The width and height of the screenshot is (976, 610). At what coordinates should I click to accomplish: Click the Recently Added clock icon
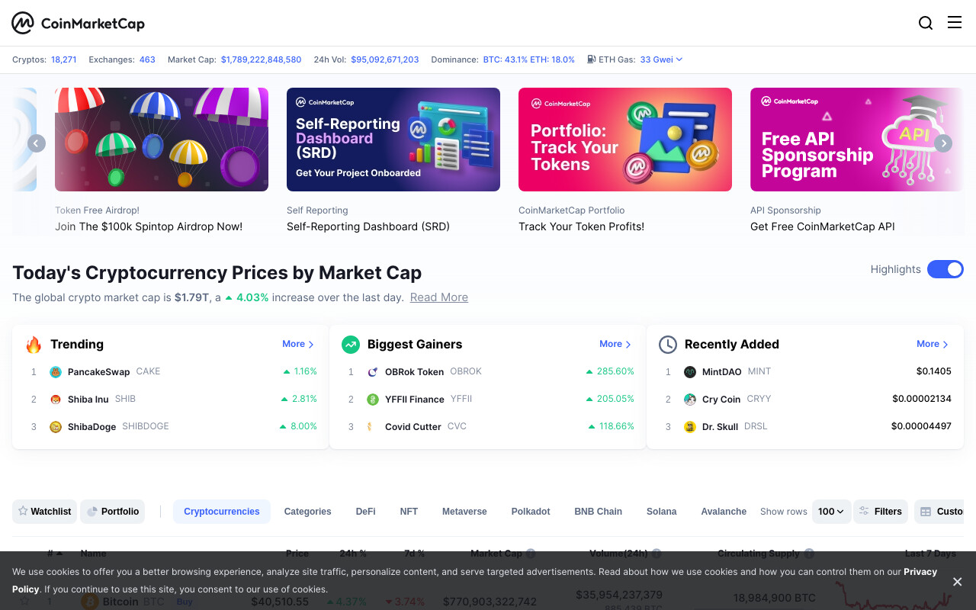coord(668,345)
